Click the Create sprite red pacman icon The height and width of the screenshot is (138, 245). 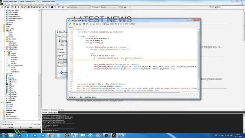coord(29,7)
